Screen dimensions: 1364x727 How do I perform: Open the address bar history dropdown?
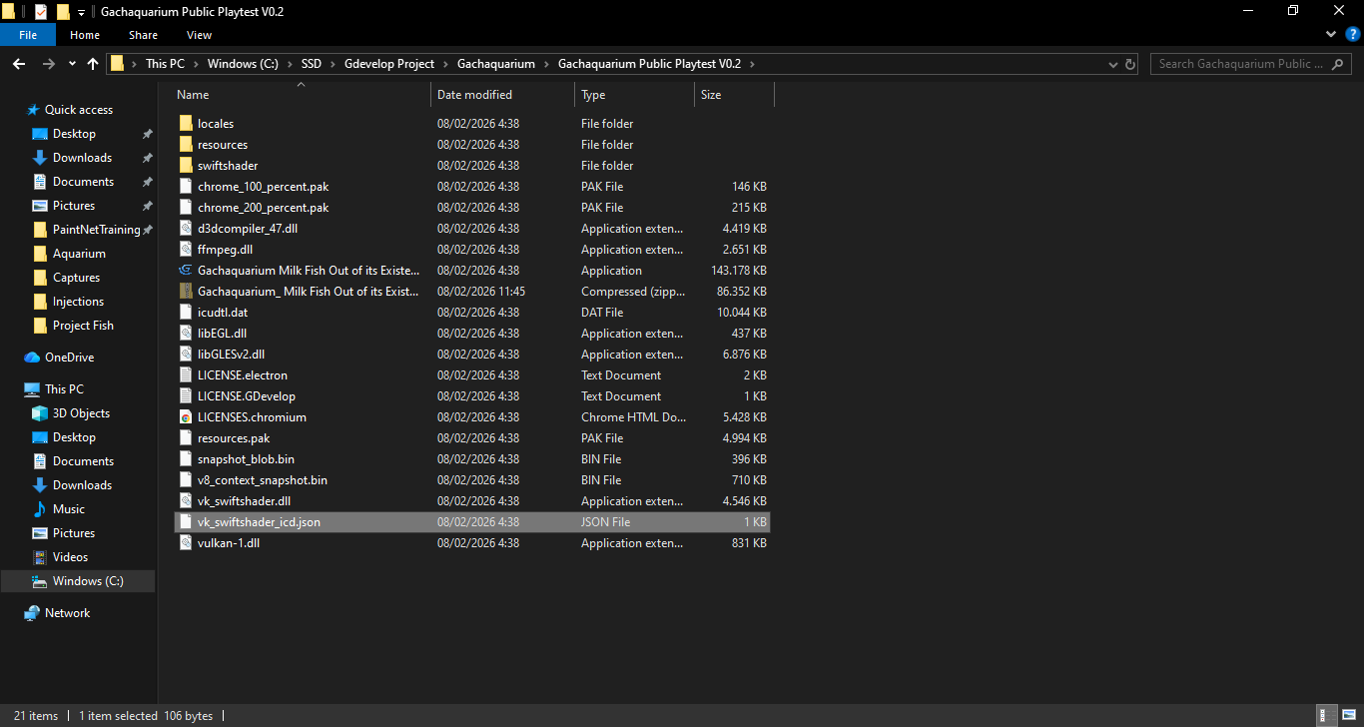tap(1113, 64)
